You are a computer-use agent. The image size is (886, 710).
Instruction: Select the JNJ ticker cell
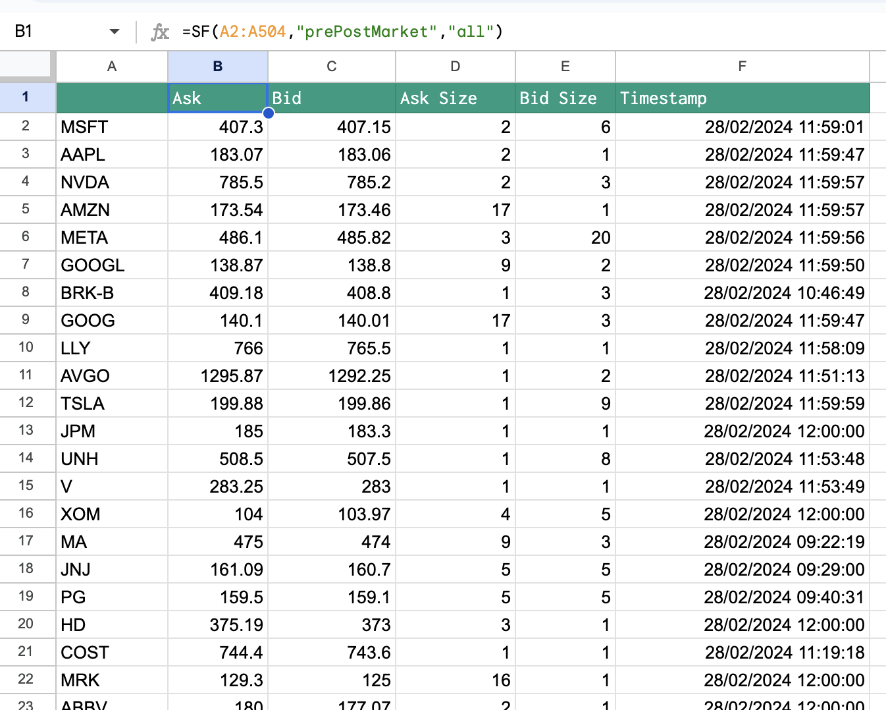[112, 569]
